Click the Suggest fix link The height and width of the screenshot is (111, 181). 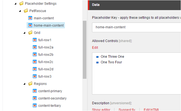[x=127, y=109]
